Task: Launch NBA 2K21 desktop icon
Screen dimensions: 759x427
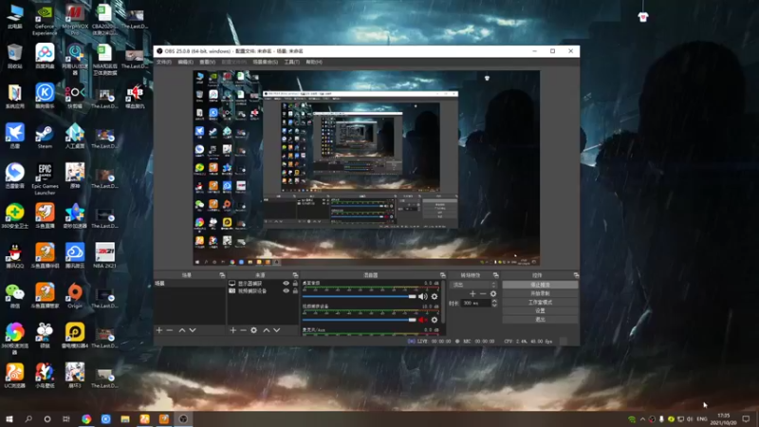Action: tap(104, 255)
